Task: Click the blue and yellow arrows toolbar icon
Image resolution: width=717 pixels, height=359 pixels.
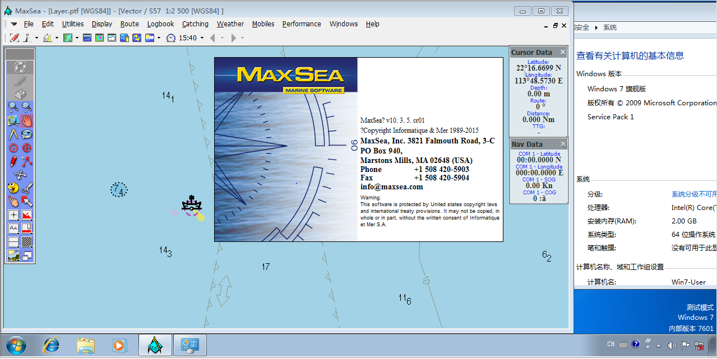Action: click(136, 38)
